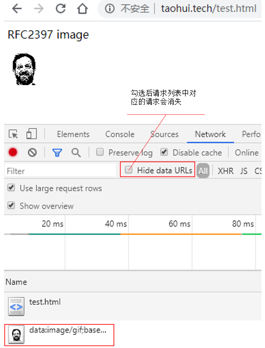Uncheck the Disable cache checkbox
This screenshot has height=348, width=265.
[x=164, y=152]
